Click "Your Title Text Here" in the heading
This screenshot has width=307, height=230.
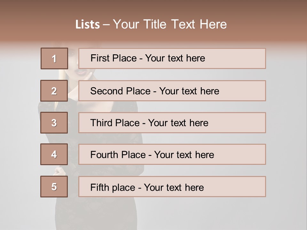pyautogui.click(x=170, y=25)
